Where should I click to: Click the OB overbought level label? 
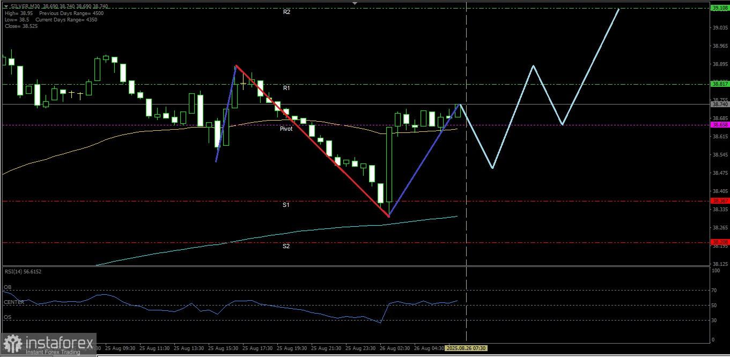point(8,287)
